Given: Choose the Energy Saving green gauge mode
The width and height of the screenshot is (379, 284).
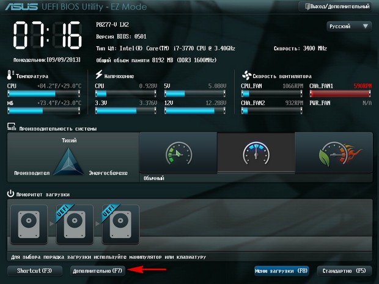Looking at the screenshot, I should coord(178,155).
